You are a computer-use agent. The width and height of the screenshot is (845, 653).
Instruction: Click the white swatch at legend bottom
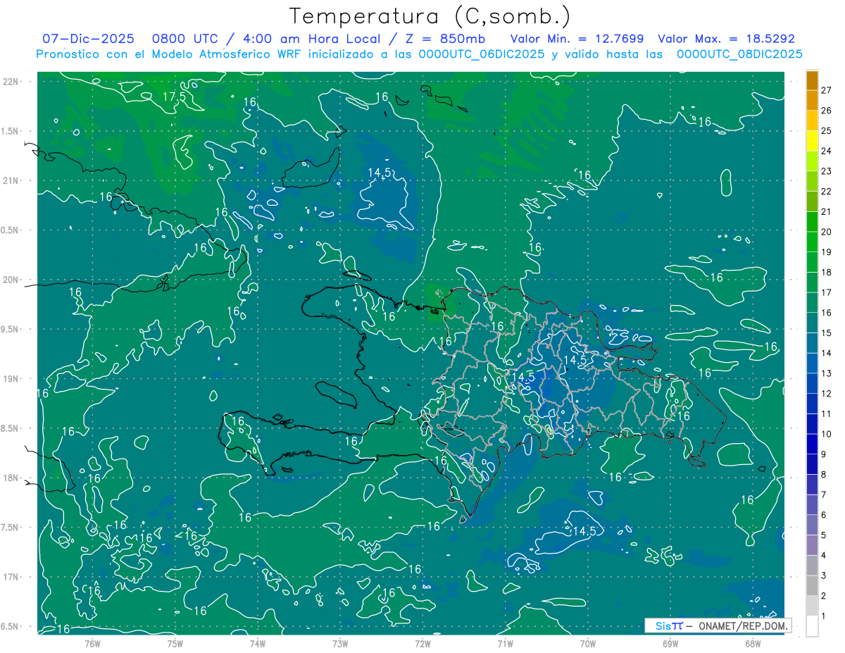click(x=812, y=626)
